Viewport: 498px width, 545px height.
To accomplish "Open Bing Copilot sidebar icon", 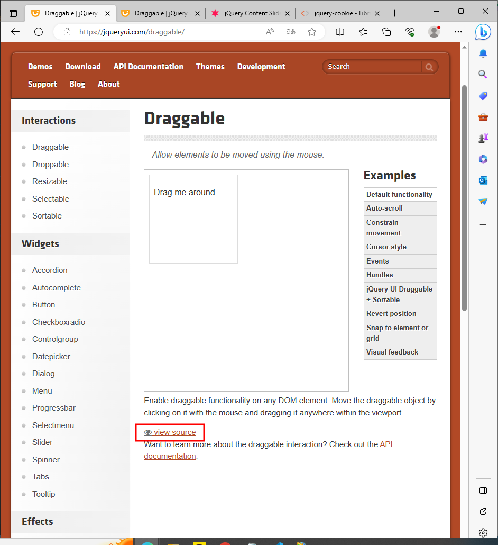I will pos(483,32).
